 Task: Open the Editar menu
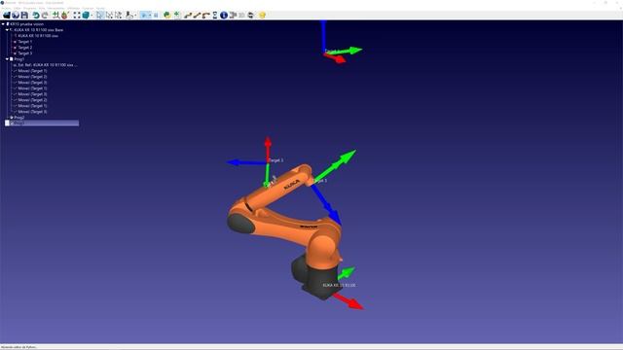tap(18, 9)
